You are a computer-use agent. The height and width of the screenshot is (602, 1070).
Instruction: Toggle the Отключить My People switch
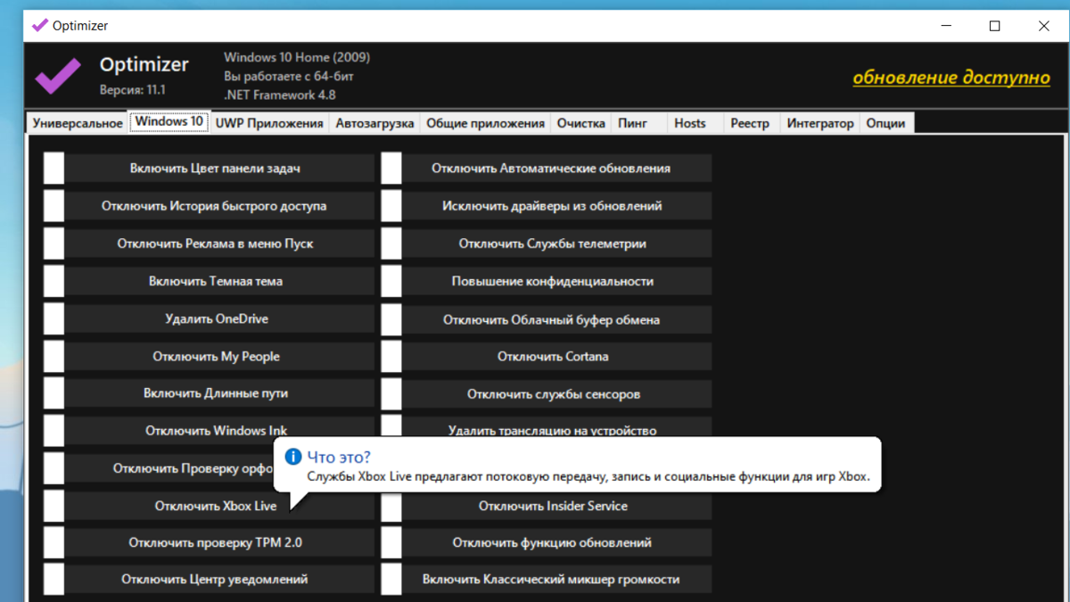tap(53, 356)
